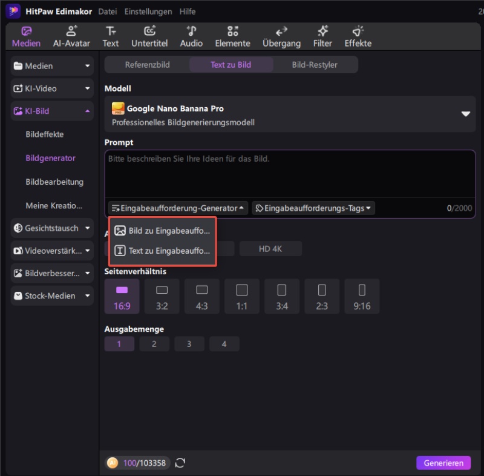This screenshot has height=476, width=484.
Task: Select the 4:3 aspect ratio
Action: (x=202, y=296)
